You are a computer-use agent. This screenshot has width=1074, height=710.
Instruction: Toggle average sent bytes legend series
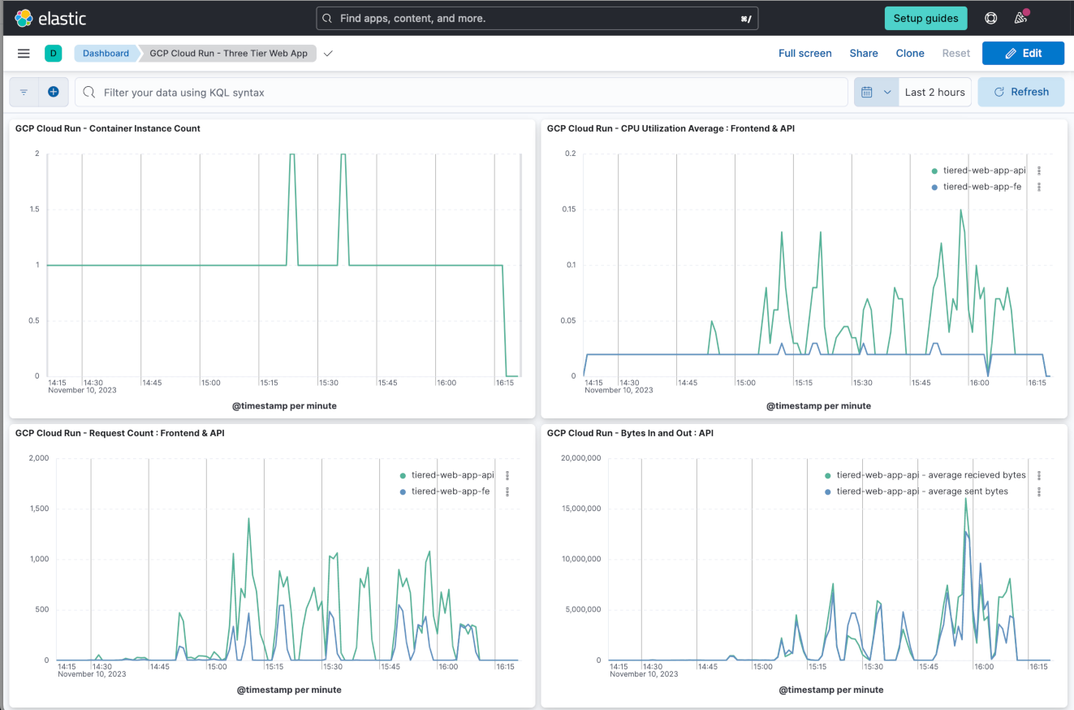[922, 491]
